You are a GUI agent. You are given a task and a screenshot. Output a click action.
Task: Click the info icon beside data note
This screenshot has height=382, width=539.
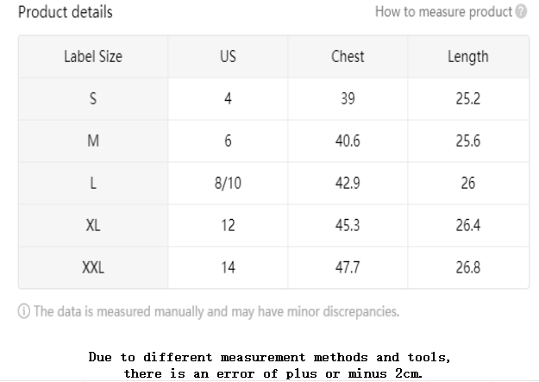pos(24,311)
